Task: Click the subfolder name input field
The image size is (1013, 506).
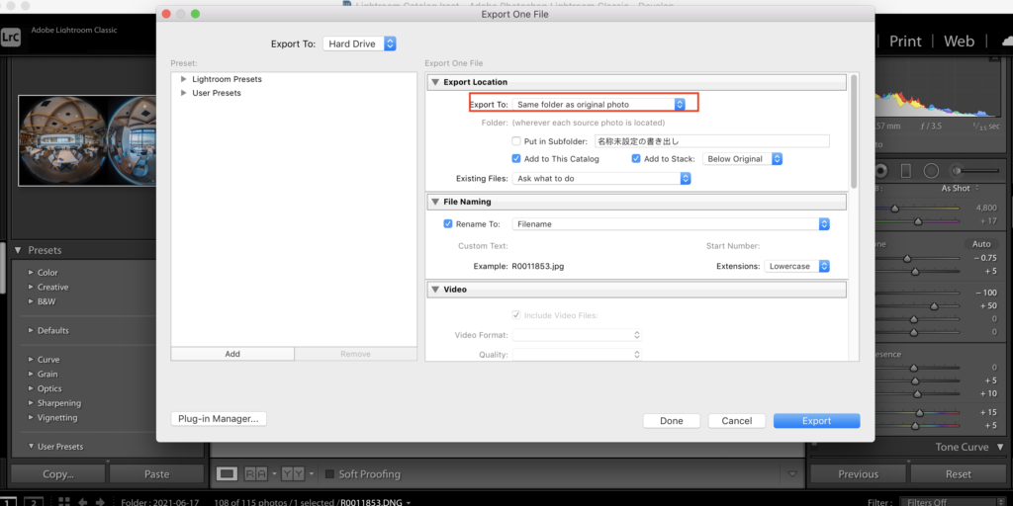Action: pos(712,141)
